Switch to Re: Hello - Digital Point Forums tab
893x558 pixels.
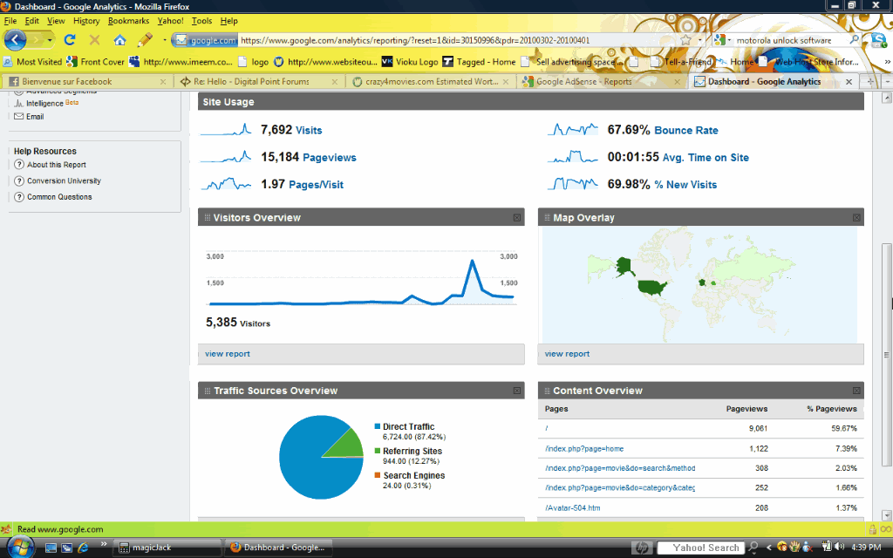pos(258,81)
